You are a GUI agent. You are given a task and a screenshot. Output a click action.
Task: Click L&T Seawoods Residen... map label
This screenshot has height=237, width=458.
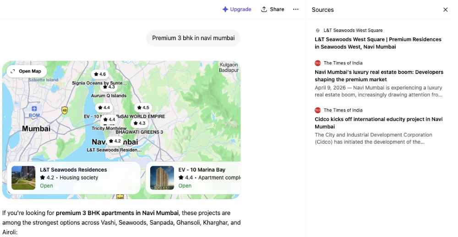pyautogui.click(x=114, y=150)
